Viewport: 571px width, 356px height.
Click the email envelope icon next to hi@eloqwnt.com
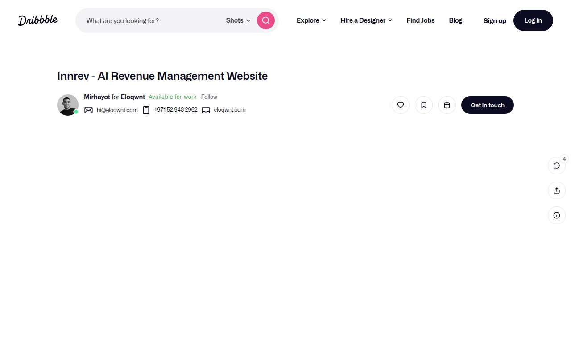coord(88,110)
